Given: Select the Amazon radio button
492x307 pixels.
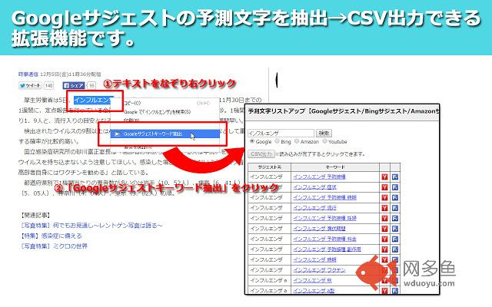Looking at the screenshot, I should [297, 141].
